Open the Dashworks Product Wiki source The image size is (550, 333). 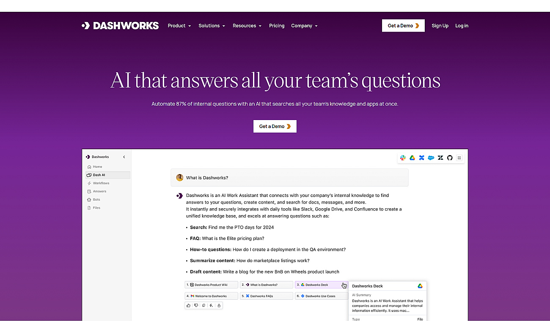212,285
